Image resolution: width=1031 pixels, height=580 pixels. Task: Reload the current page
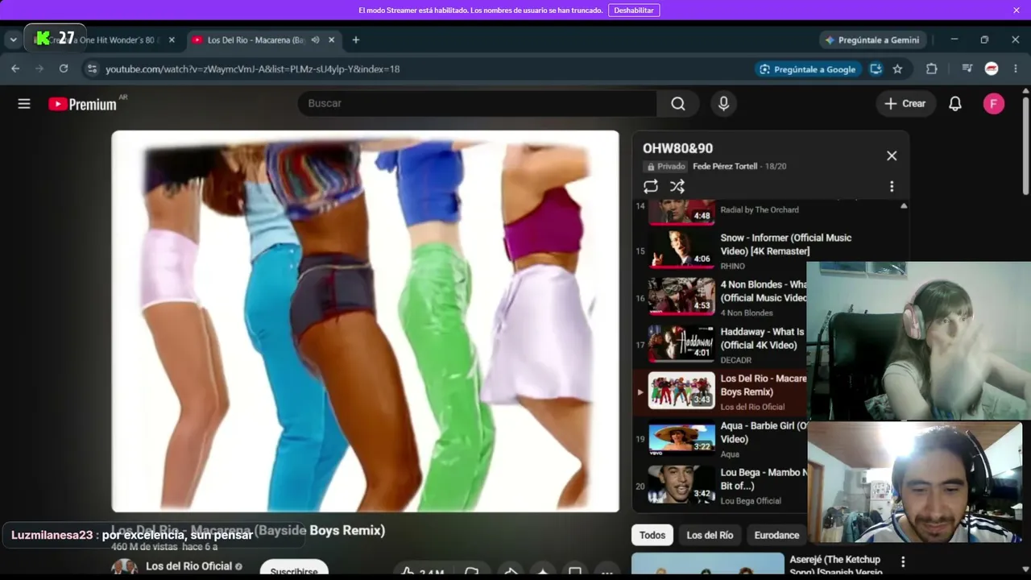[64, 68]
